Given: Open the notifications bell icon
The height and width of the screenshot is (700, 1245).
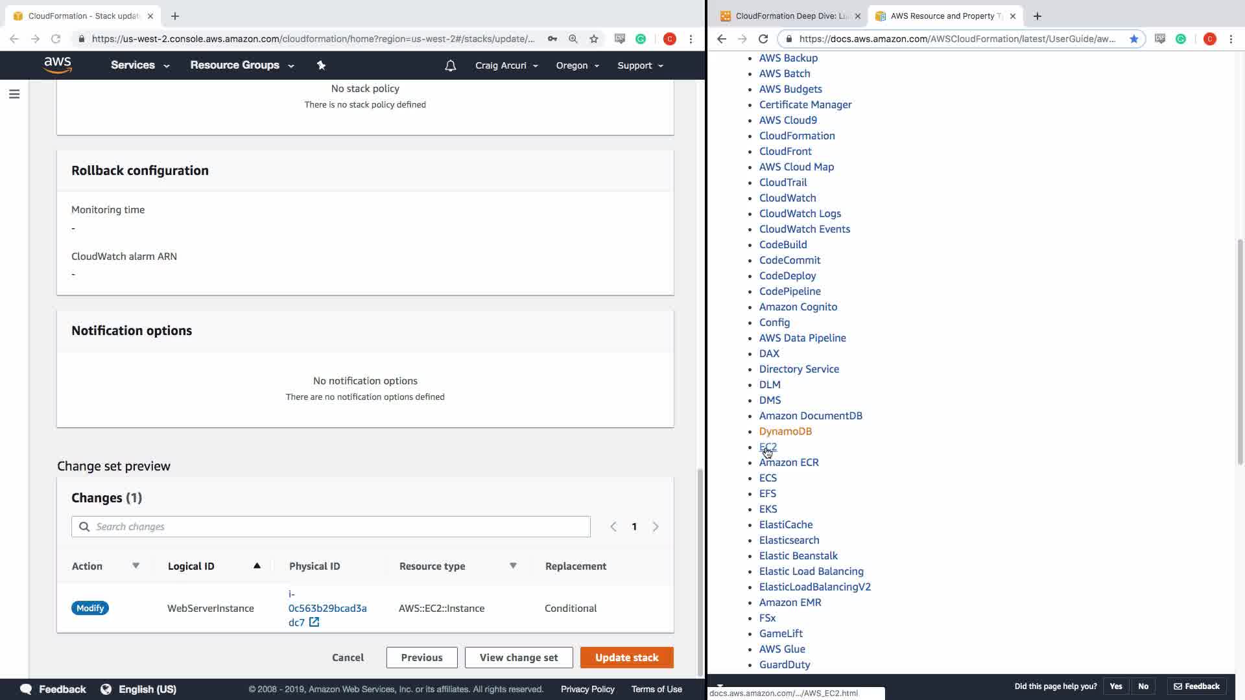Looking at the screenshot, I should (x=450, y=65).
